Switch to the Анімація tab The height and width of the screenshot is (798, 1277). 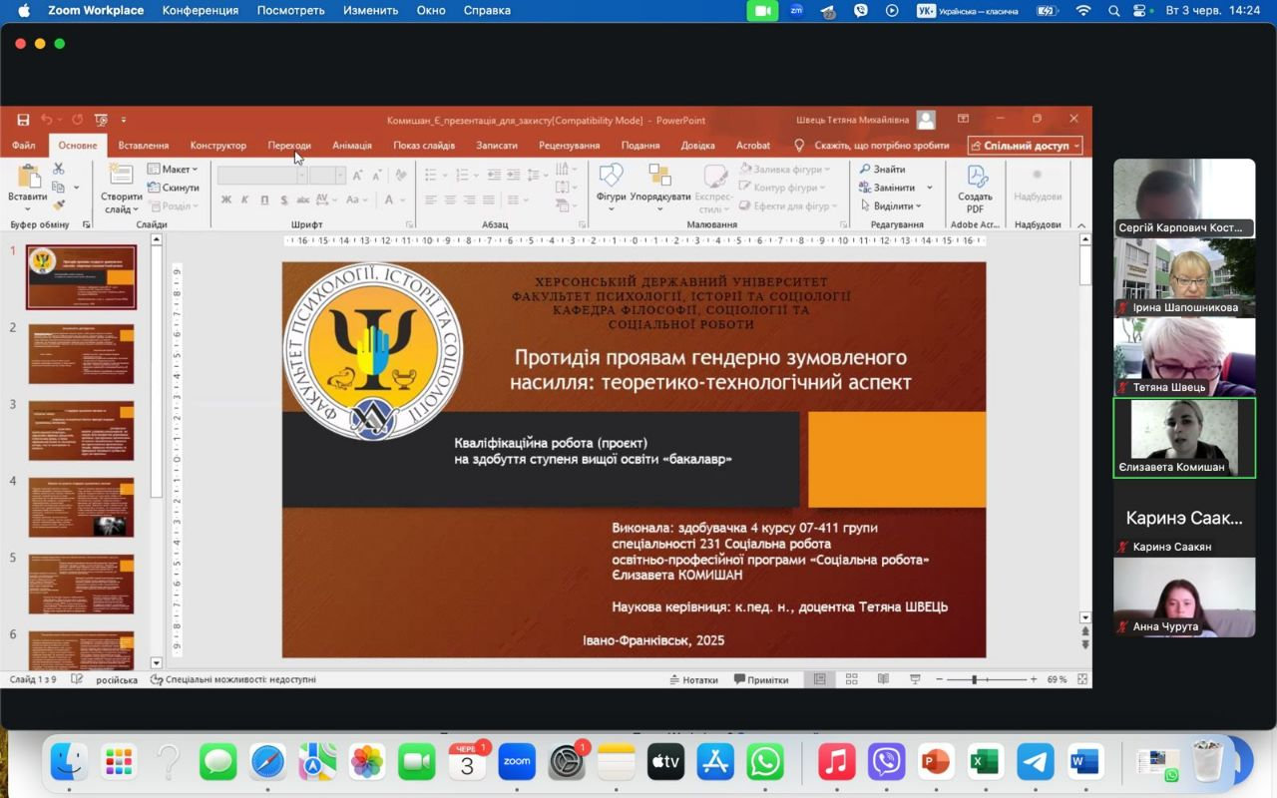352,146
